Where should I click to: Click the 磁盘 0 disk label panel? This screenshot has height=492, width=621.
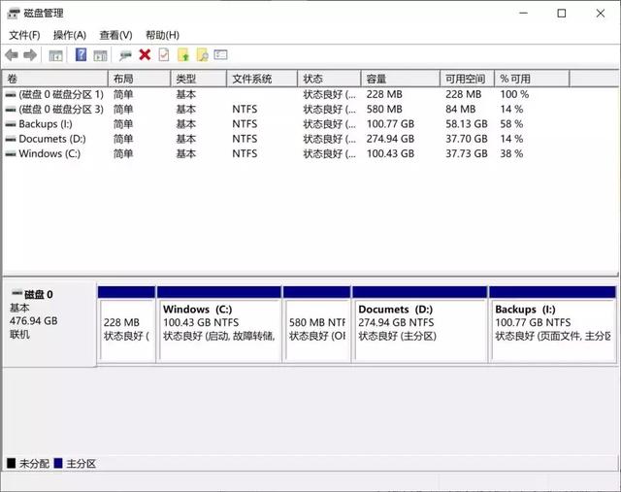click(49, 324)
